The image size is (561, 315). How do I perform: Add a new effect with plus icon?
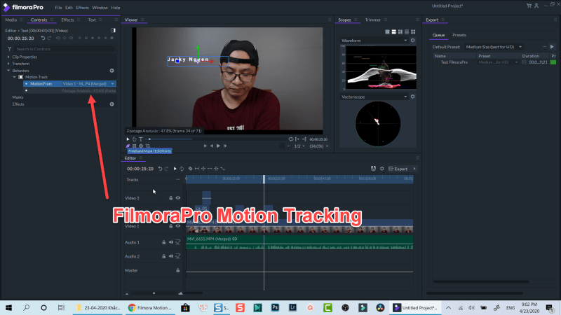point(111,104)
